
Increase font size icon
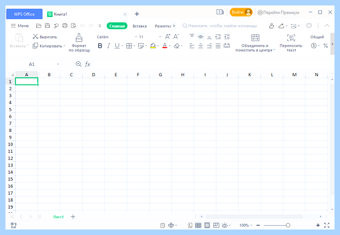[167, 37]
